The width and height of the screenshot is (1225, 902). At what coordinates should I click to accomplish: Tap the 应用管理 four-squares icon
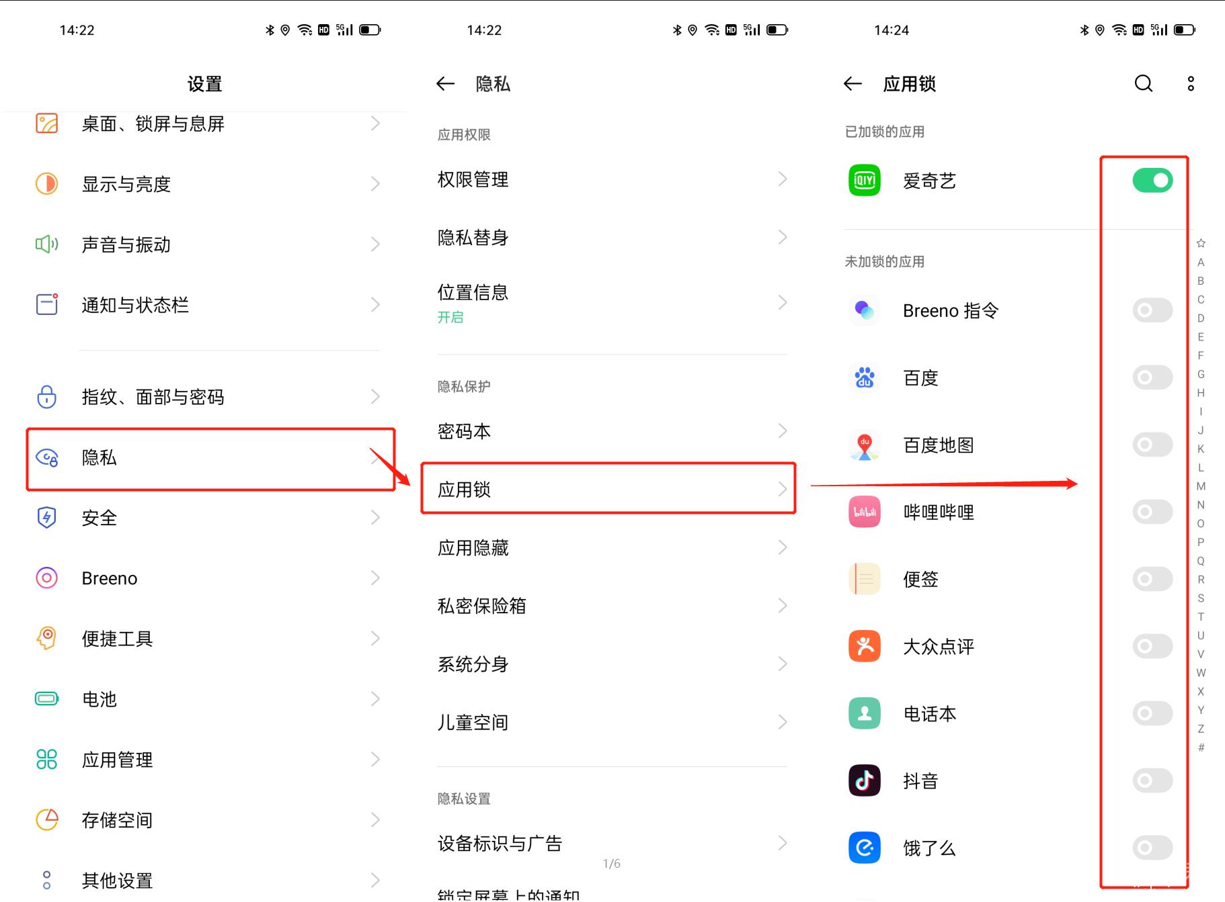[46, 759]
